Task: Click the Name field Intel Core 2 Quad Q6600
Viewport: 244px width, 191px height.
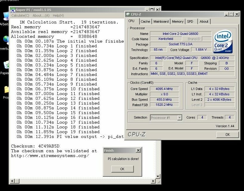Action: tap(180, 34)
